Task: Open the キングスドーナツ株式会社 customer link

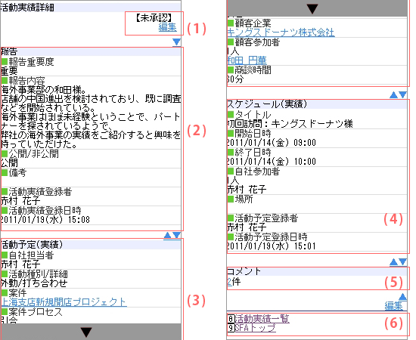Action: click(x=281, y=32)
